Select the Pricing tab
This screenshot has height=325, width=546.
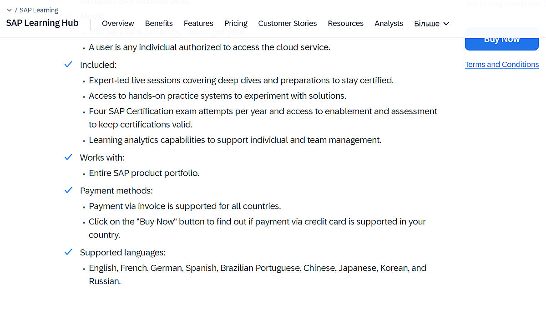[236, 23]
